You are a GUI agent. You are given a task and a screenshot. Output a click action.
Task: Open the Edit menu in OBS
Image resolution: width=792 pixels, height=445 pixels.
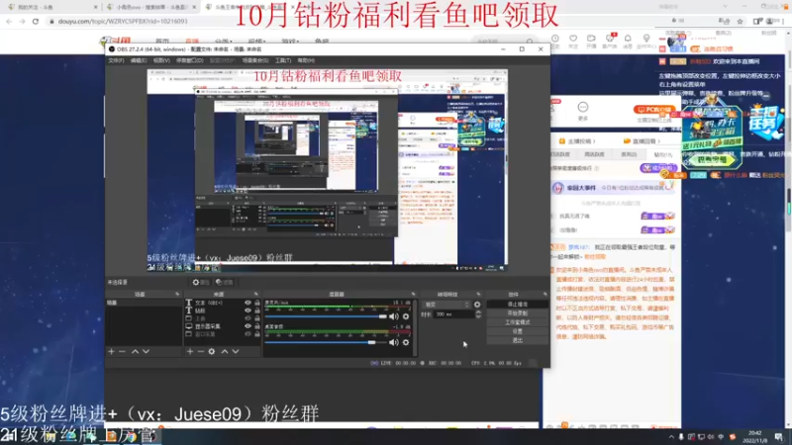point(139,60)
